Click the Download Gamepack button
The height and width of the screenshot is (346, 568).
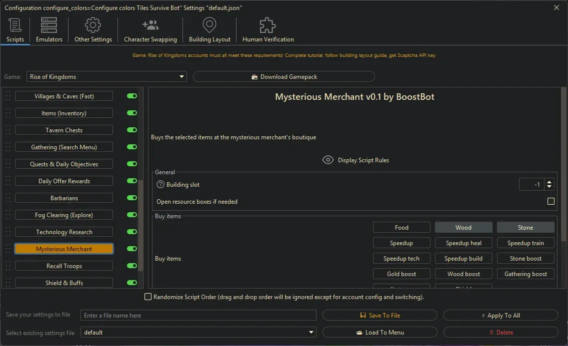[x=283, y=76]
